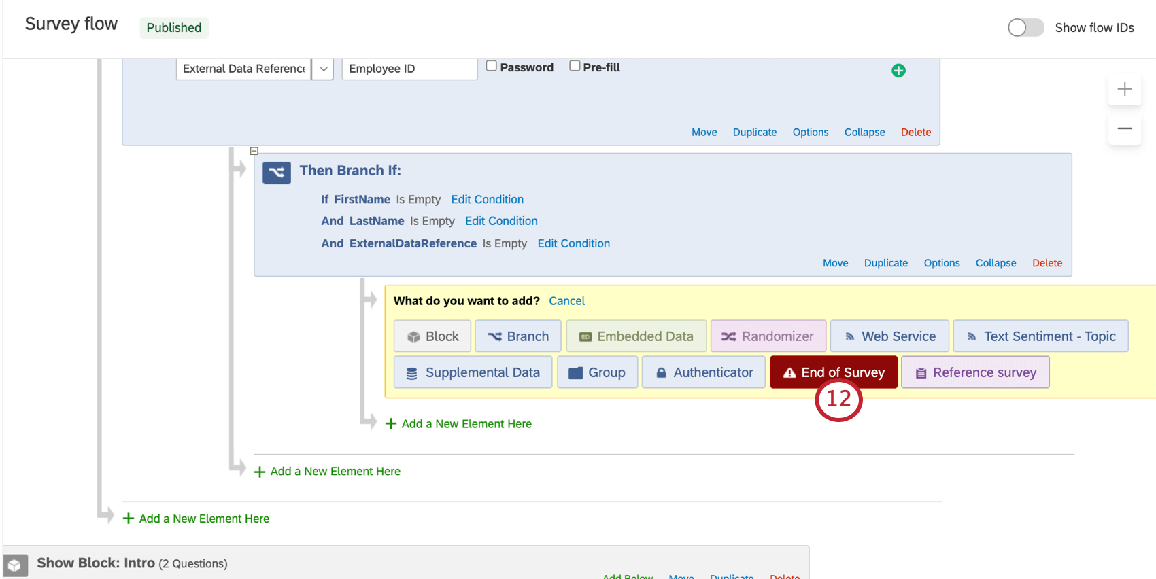This screenshot has width=1156, height=579.
Task: Add an Authenticator element
Action: [704, 372]
